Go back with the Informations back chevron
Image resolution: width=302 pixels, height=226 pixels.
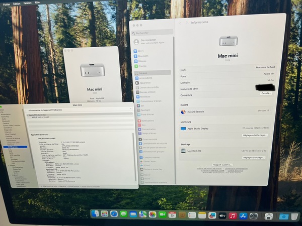pyautogui.click(x=180, y=23)
